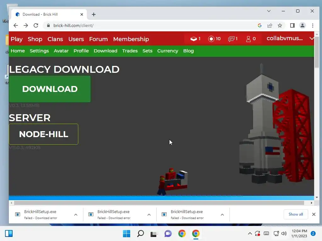Open Widgets on the taskbar
322x241 pixels.
pyautogui.click(x=9, y=233)
